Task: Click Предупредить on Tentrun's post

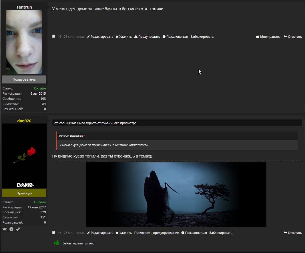Action: (147, 37)
